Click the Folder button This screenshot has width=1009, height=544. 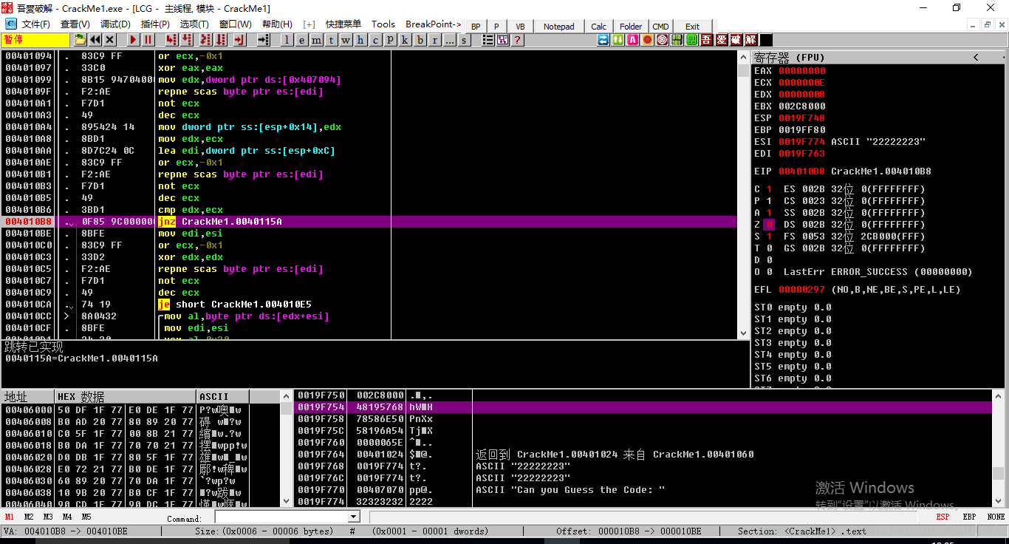click(631, 26)
